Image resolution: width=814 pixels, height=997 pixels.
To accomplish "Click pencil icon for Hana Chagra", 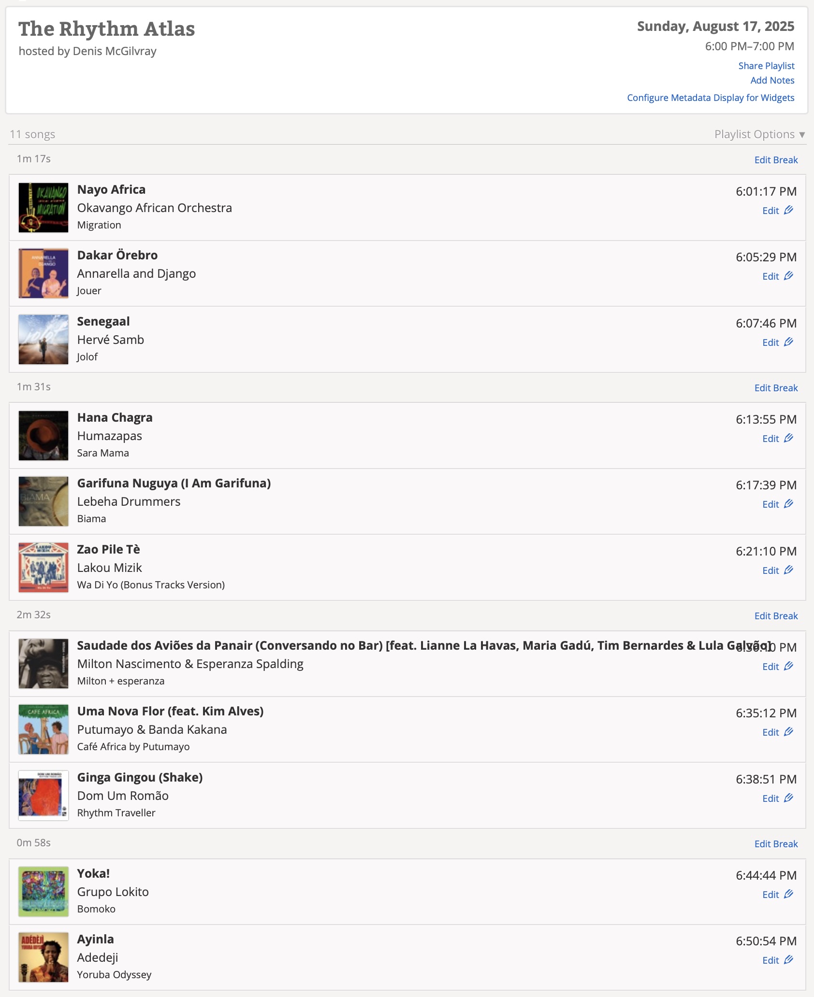I will tap(788, 438).
